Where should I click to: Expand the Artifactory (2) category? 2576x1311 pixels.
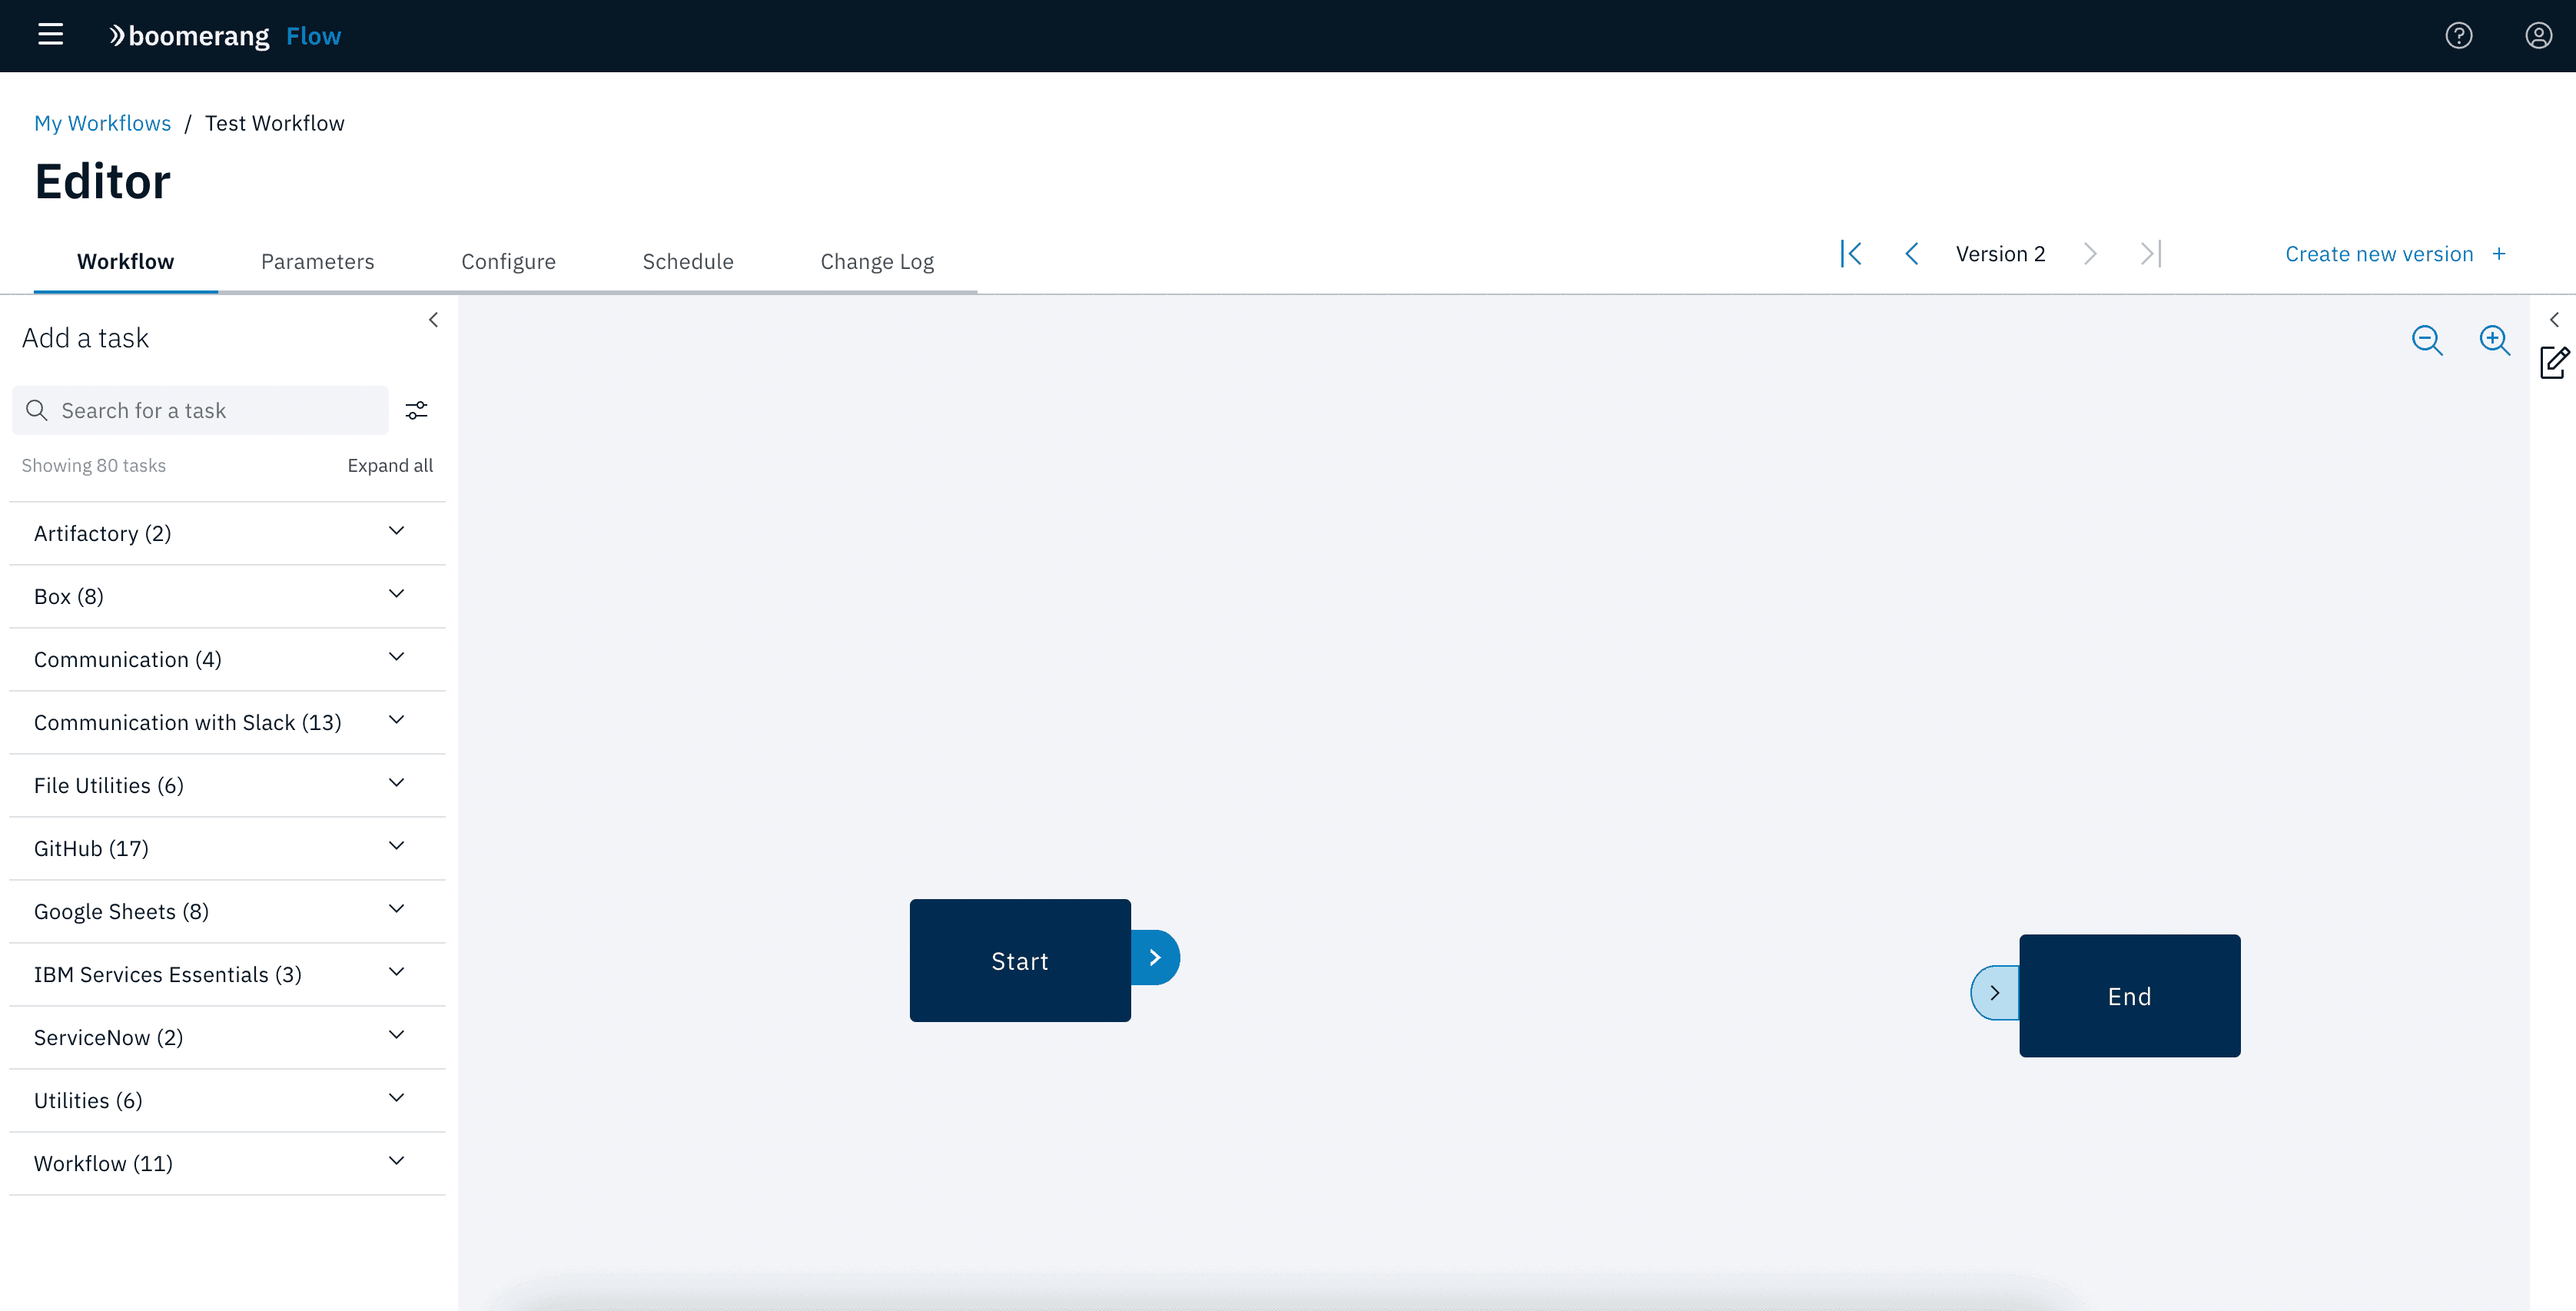(x=227, y=533)
